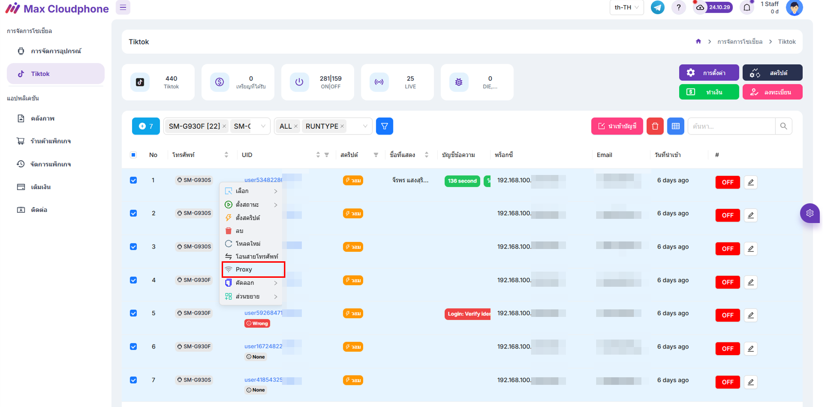The height and width of the screenshot is (407, 823).
Task: Click the blue selected count 7 badge
Action: point(146,126)
